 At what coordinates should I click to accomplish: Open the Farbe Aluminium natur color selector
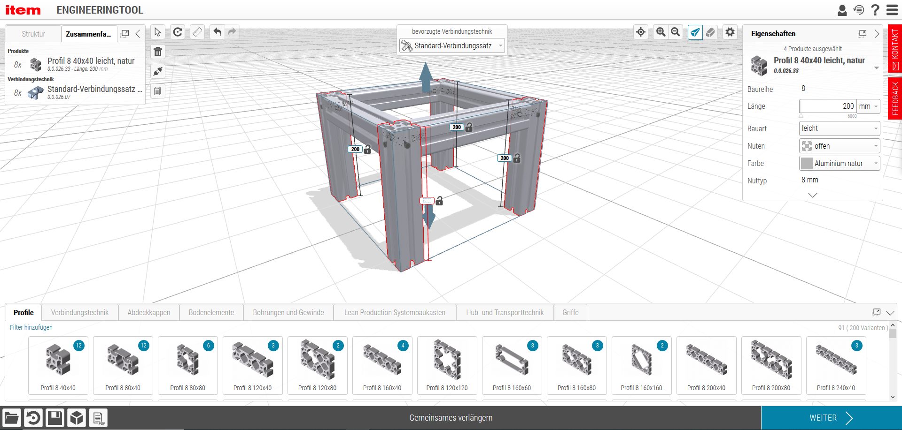[839, 163]
